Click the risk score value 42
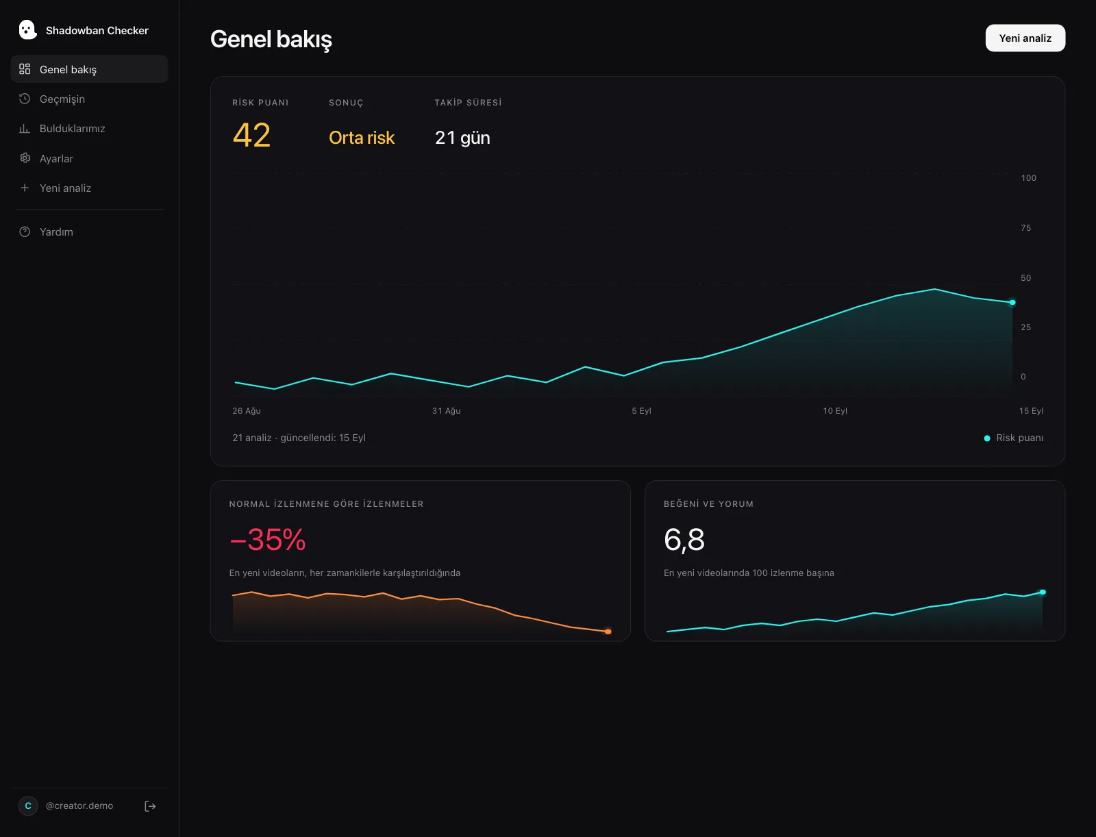 click(x=251, y=136)
